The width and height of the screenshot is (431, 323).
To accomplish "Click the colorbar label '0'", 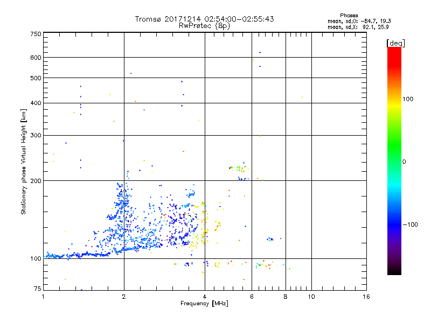I will point(404,162).
